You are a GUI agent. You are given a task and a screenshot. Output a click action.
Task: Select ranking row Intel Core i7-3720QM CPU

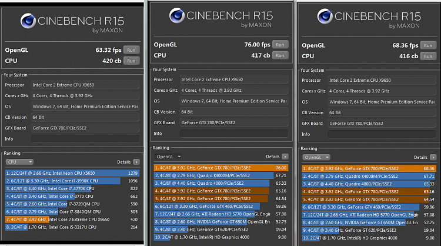pyautogui.click(x=72, y=204)
